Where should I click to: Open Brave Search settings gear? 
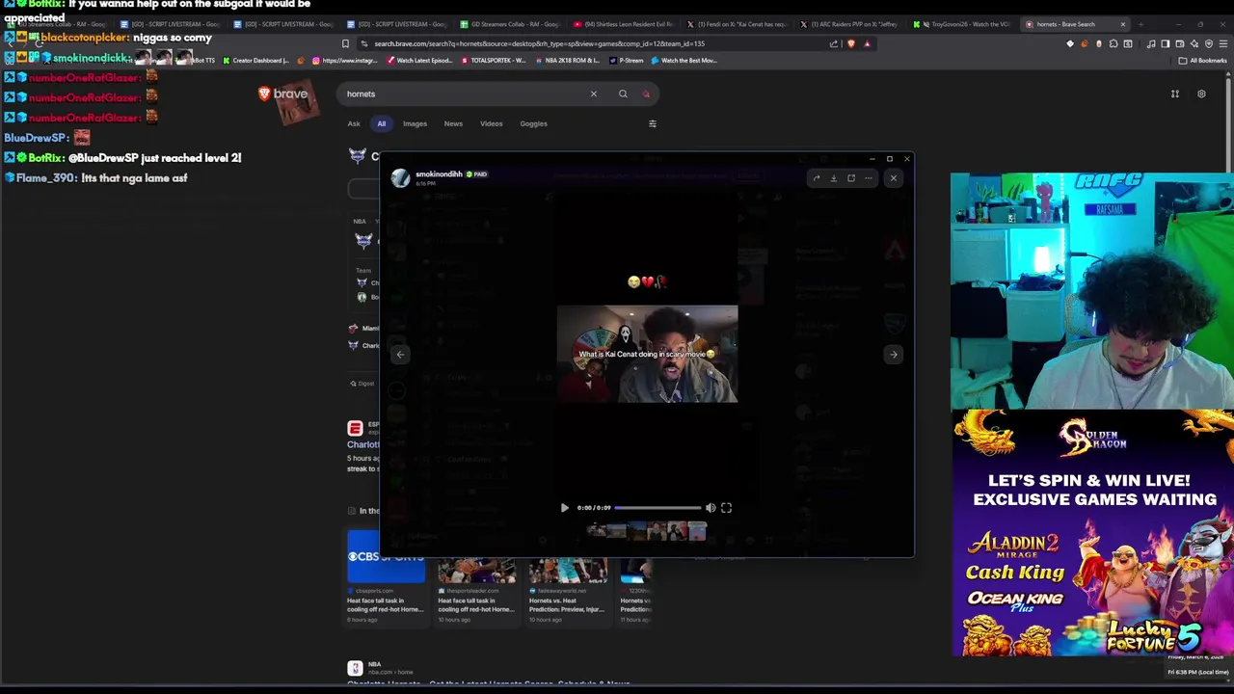tap(1201, 93)
